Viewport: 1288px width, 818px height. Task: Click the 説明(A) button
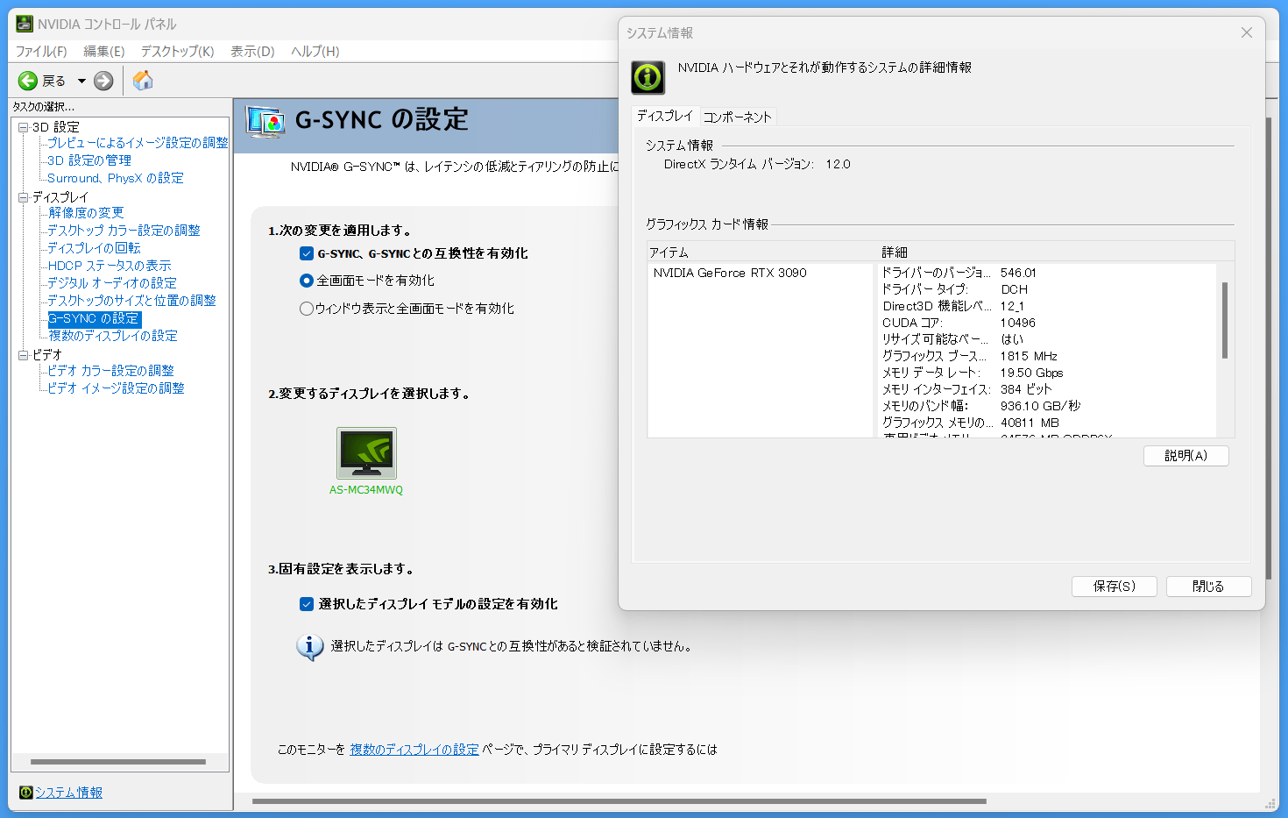tap(1186, 456)
